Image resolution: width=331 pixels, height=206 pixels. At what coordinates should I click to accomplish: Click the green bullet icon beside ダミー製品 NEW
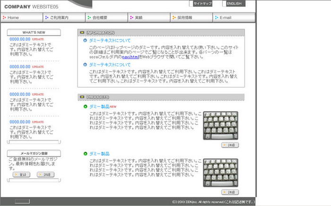(85, 107)
